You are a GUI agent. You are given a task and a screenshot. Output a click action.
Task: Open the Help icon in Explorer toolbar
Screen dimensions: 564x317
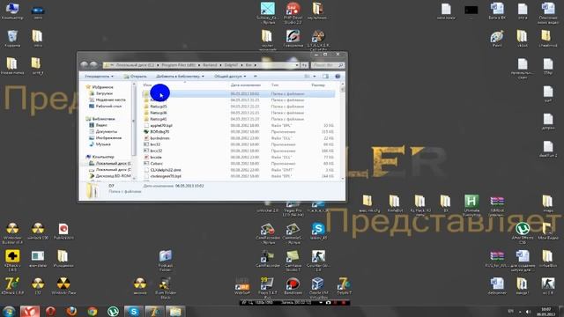click(x=338, y=77)
